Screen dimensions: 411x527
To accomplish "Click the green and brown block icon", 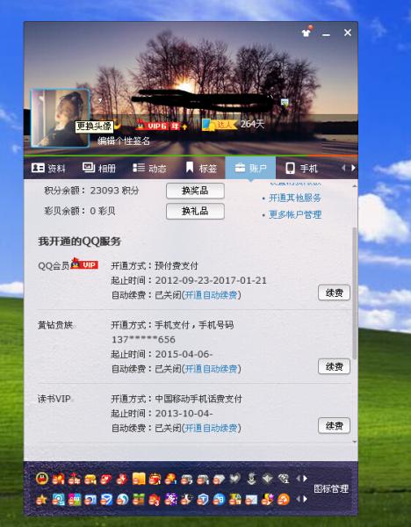I will 138,500.
